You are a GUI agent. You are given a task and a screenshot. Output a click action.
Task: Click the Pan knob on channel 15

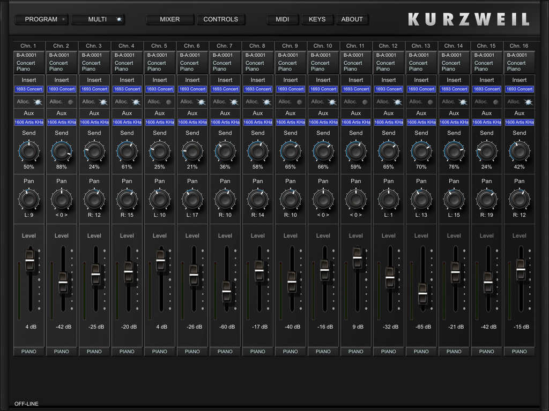(x=487, y=200)
